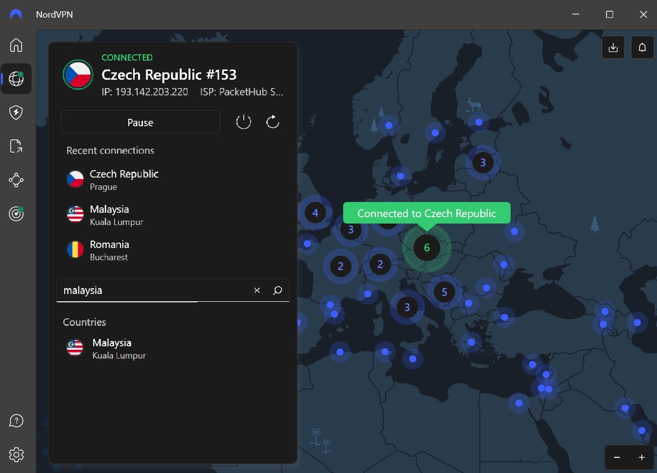Go to the Home screen via sidebar icon
This screenshot has height=473, width=657.
(x=16, y=45)
